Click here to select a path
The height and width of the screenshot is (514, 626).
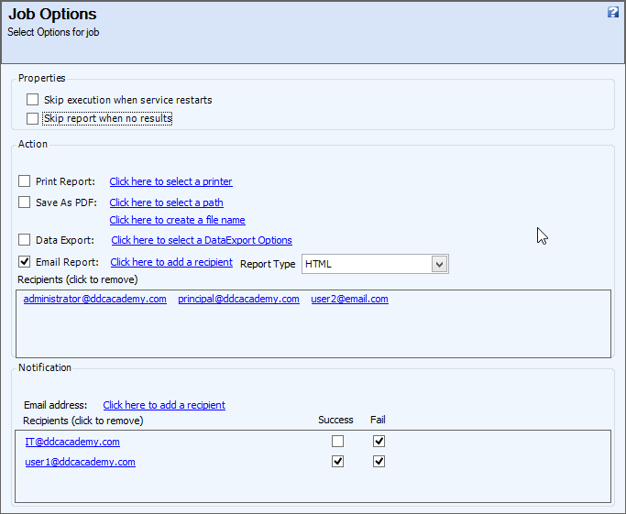pyautogui.click(x=167, y=202)
